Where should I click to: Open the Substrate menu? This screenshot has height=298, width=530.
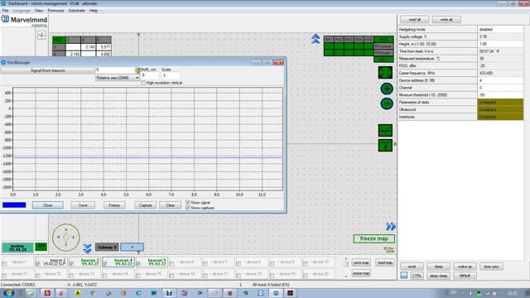pyautogui.click(x=77, y=11)
